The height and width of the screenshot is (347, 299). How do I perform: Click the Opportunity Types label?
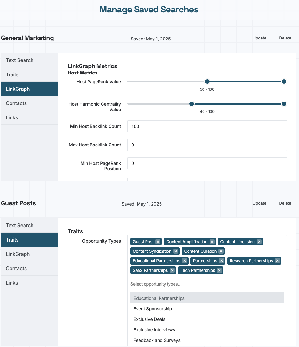tap(102, 241)
